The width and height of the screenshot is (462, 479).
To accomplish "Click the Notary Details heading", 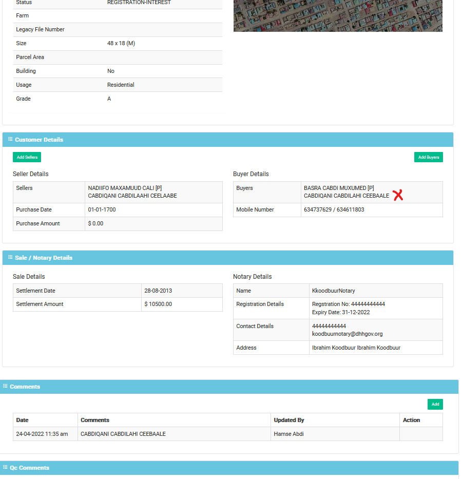I will click(x=252, y=276).
